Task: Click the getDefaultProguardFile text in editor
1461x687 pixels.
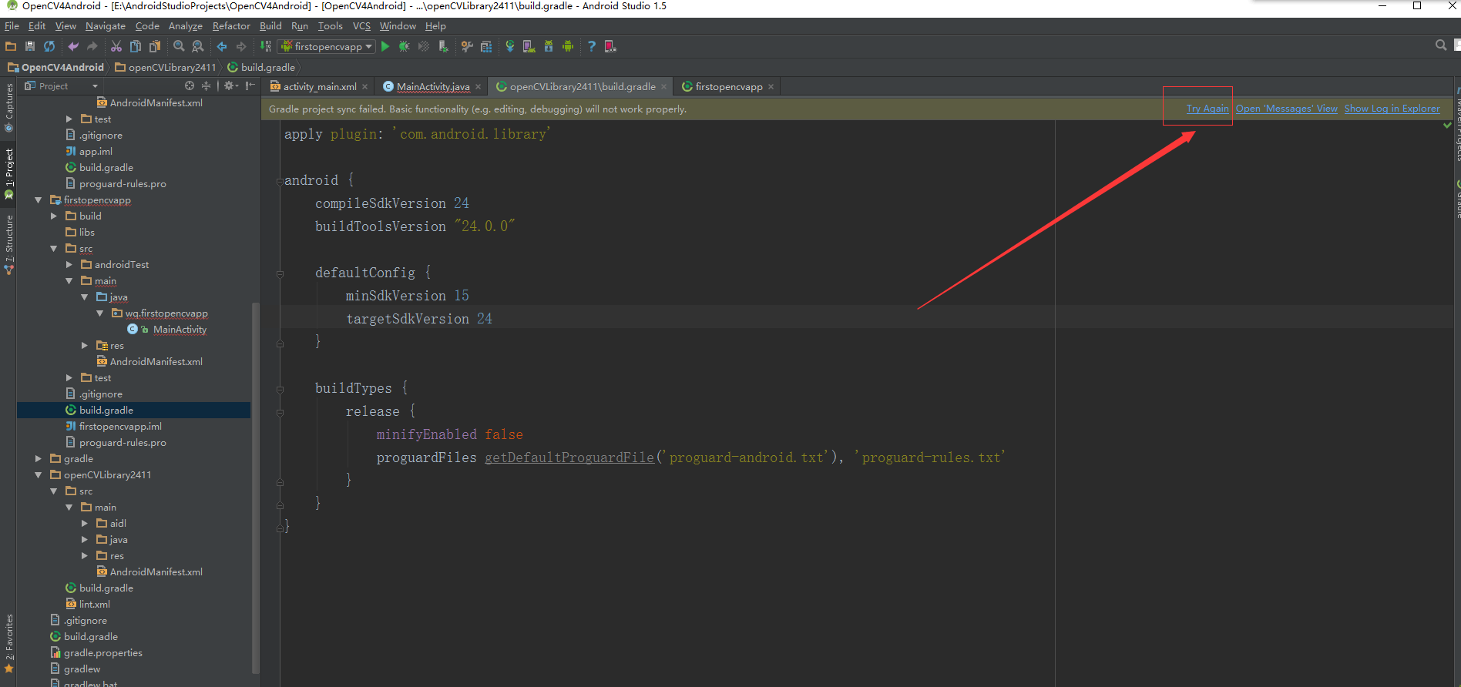Action: (x=569, y=457)
